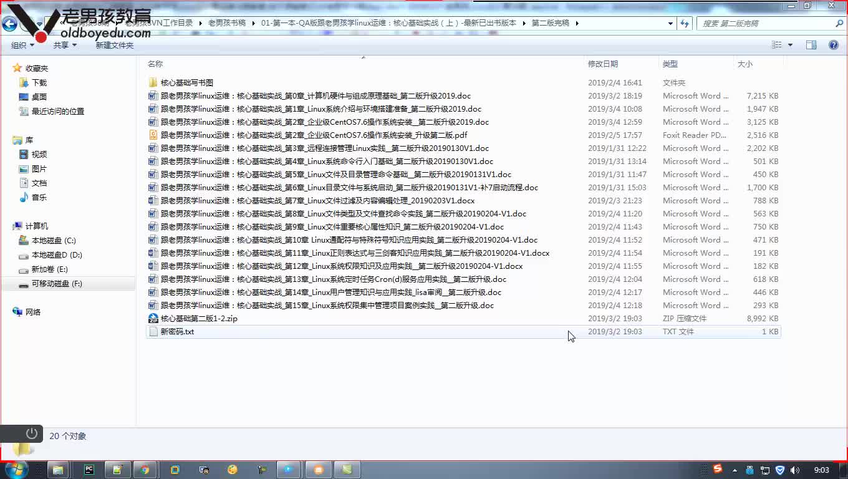Click the refresh address bar button
This screenshot has width=848, height=479.
pos(685,23)
